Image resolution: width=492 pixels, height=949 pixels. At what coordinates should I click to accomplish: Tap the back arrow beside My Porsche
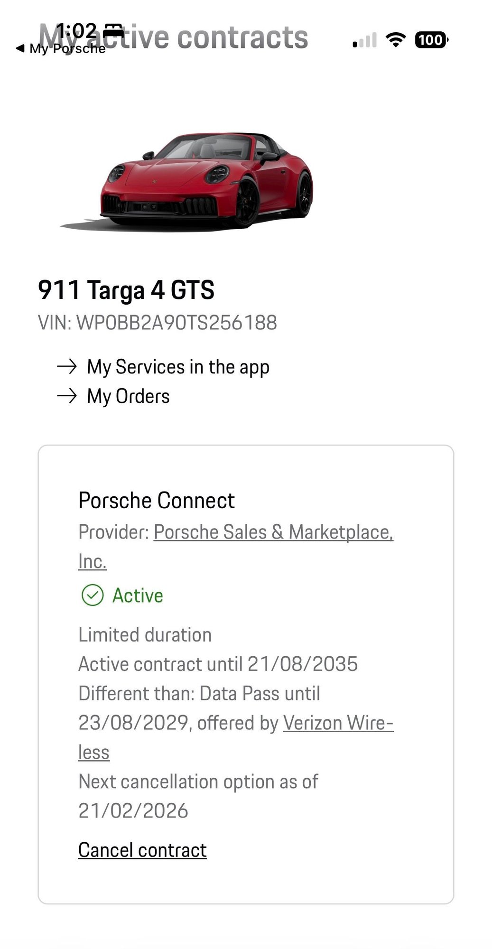[x=20, y=48]
